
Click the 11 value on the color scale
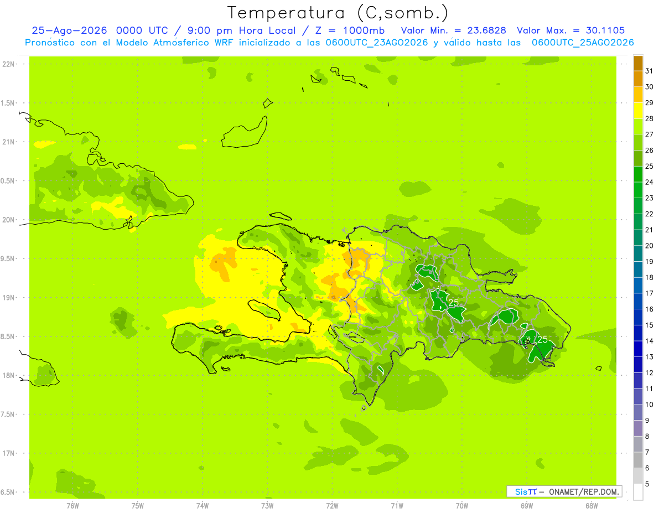650,388
